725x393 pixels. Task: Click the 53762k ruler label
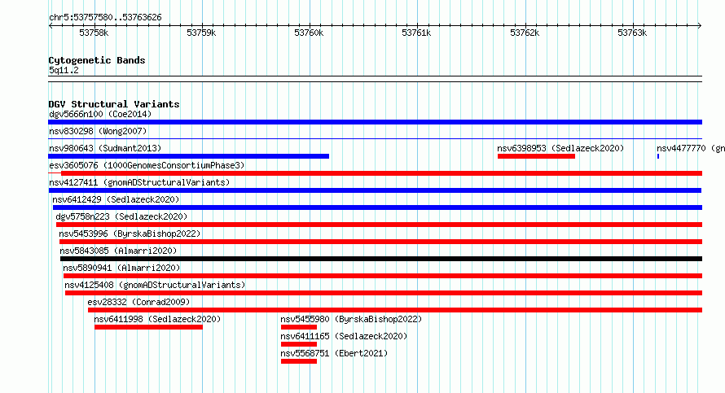point(525,33)
